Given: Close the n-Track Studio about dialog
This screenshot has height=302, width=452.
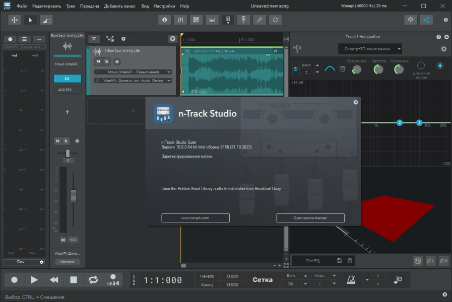Looking at the screenshot, I should pyautogui.click(x=355, y=102).
